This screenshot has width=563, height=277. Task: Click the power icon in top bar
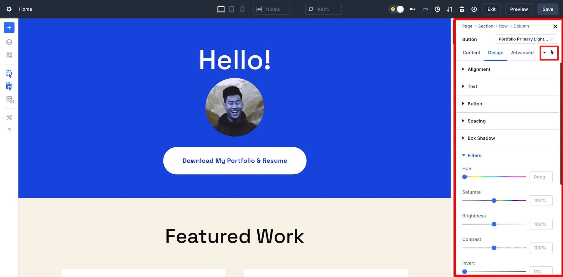474,9
